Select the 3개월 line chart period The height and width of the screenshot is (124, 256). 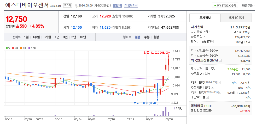47,37
